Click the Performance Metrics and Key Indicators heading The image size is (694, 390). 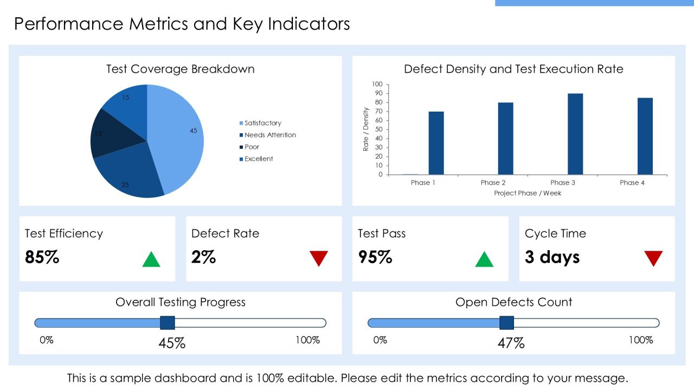point(182,24)
